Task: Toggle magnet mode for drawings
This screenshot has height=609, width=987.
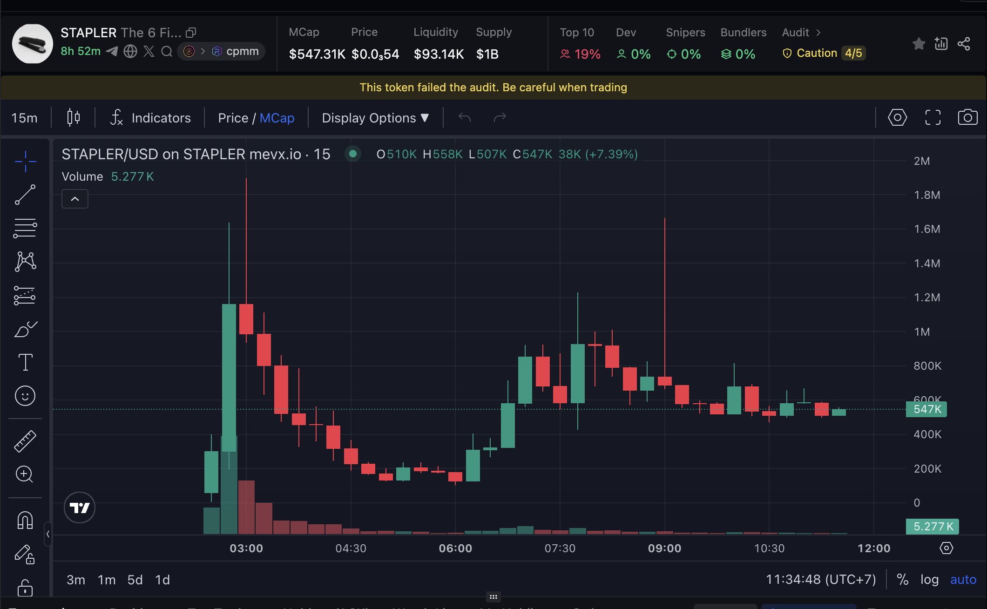Action: click(x=25, y=520)
